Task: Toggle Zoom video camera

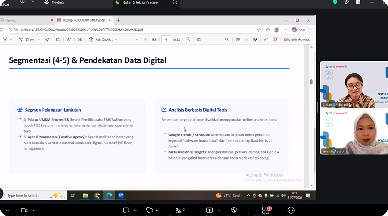Action: click(24, 210)
